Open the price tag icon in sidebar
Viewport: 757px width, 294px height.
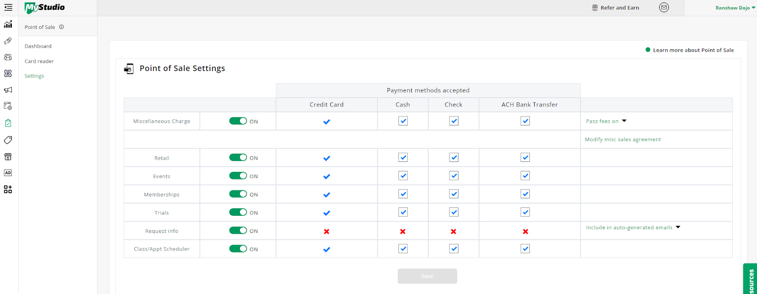coord(8,140)
